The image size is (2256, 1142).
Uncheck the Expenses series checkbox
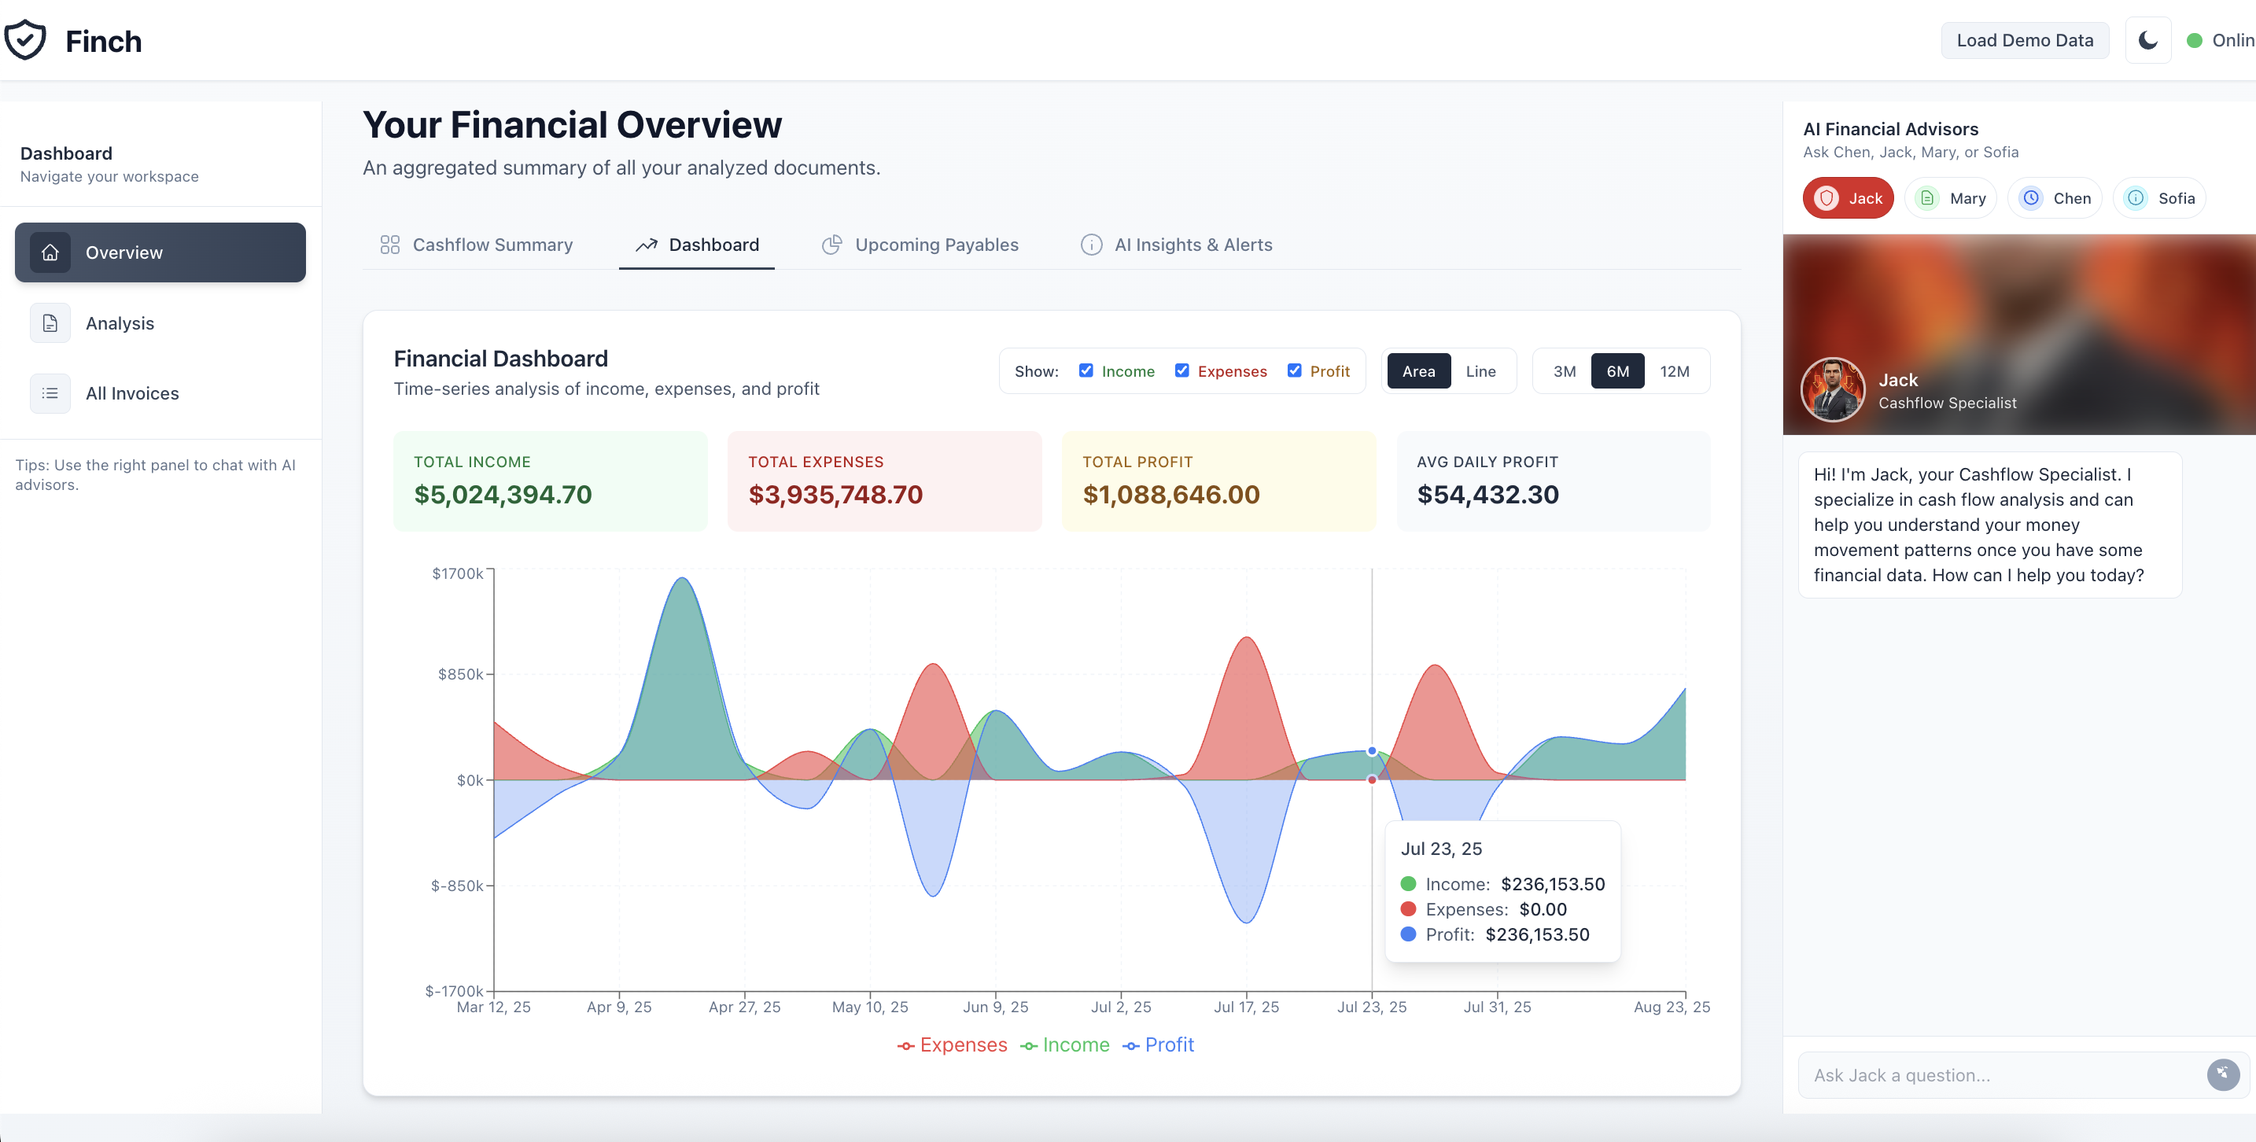point(1181,370)
